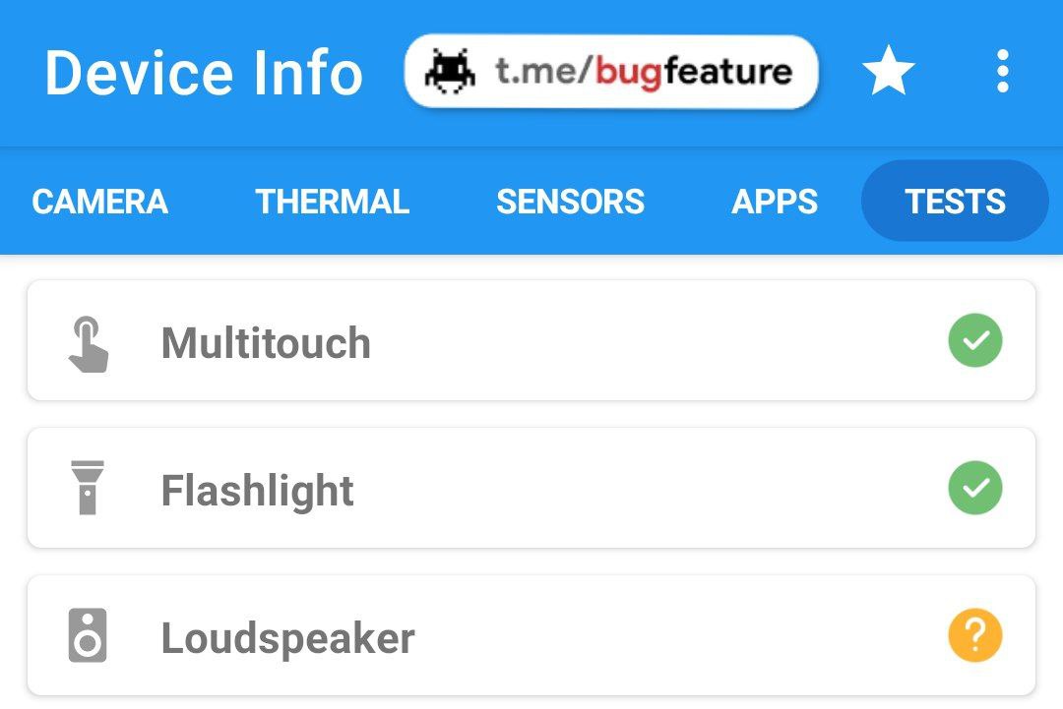Open the t.me/bugfeature link
The width and height of the screenshot is (1063, 709).
[x=643, y=72]
